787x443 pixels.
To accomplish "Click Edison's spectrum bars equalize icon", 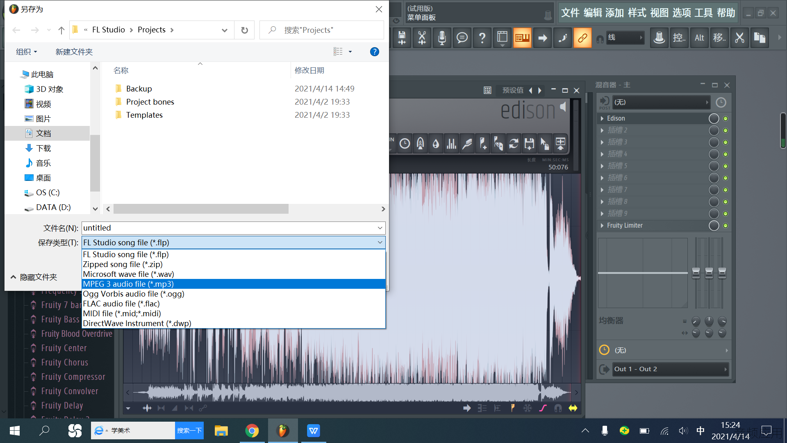I will click(451, 144).
